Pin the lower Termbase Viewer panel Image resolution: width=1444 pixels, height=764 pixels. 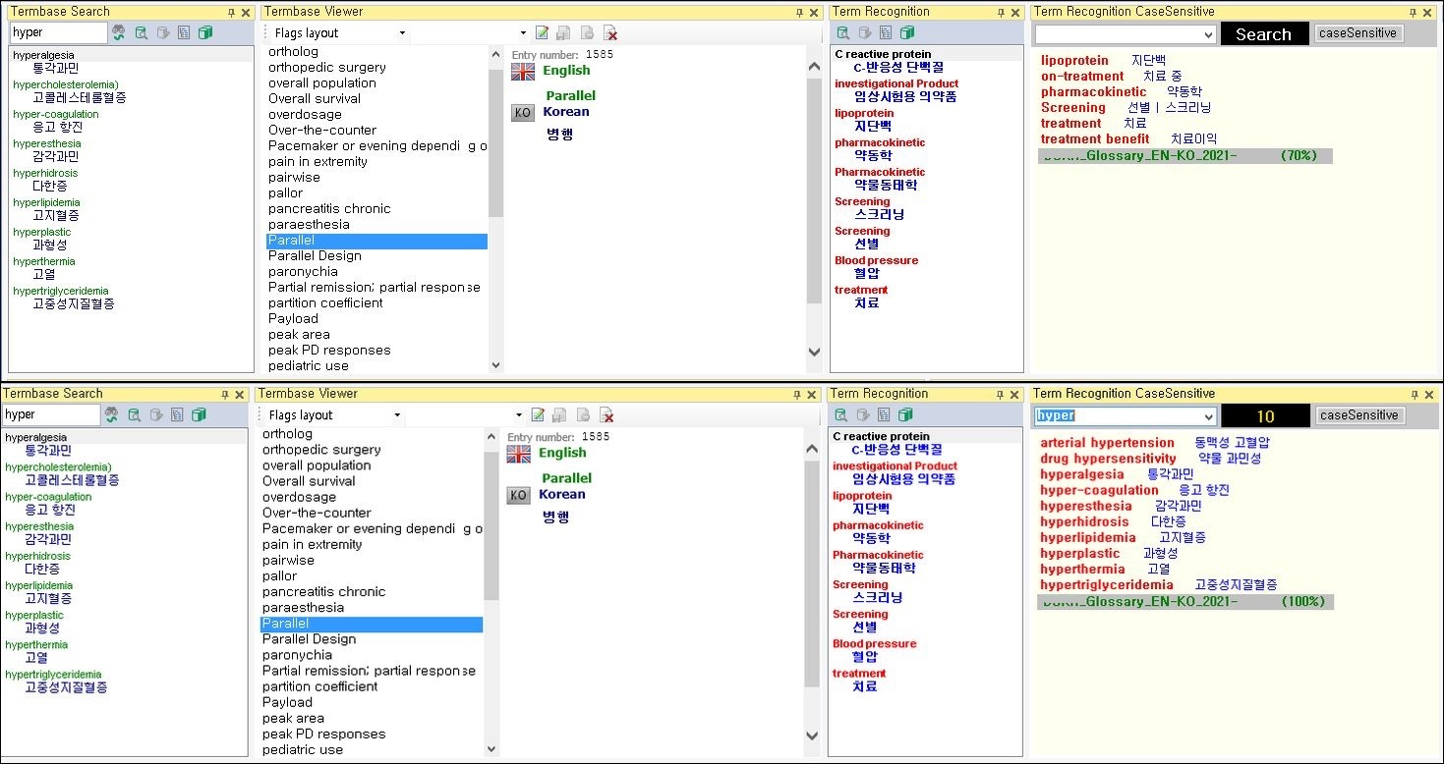click(x=797, y=395)
